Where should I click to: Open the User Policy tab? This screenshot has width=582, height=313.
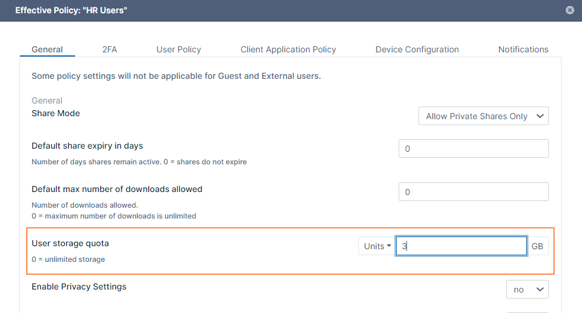point(179,49)
